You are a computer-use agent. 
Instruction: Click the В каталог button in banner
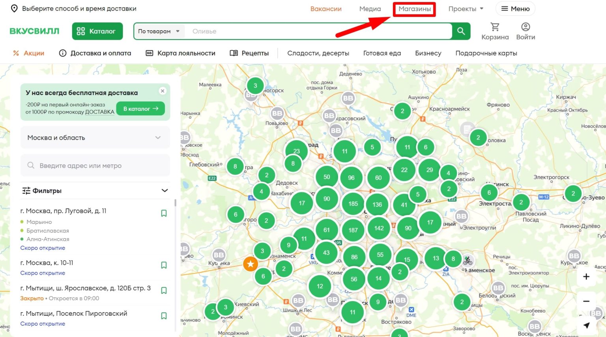pyautogui.click(x=140, y=109)
